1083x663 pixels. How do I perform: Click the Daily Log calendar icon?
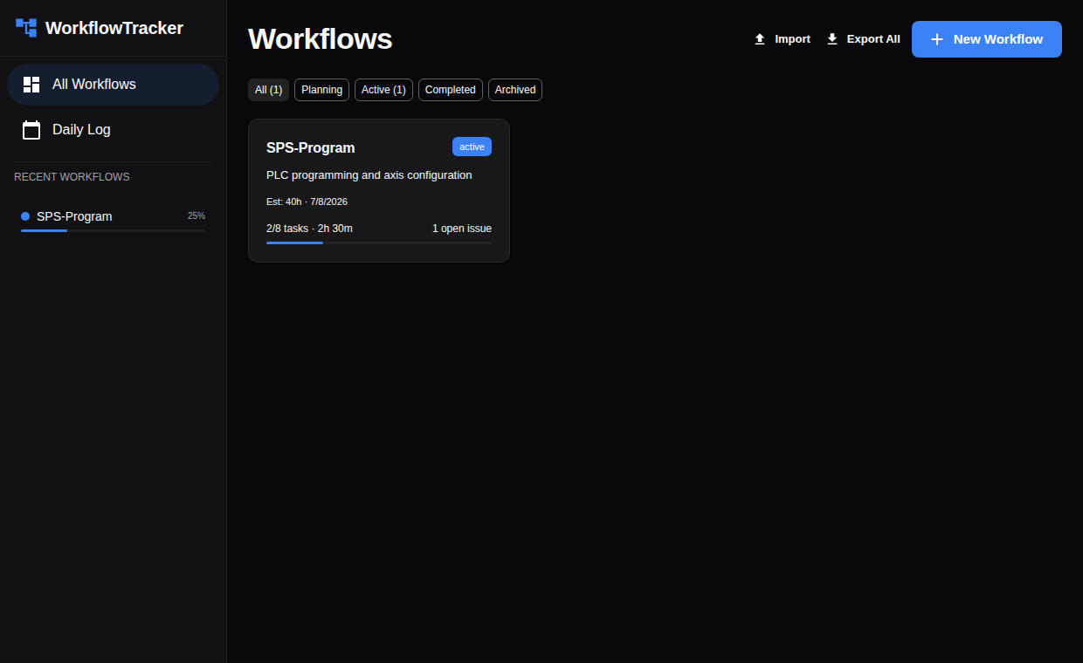pyautogui.click(x=31, y=130)
